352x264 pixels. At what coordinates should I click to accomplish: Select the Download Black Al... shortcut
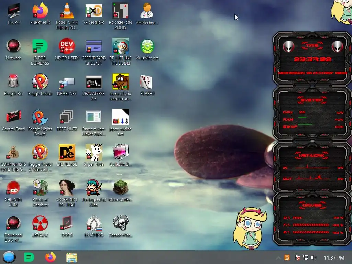click(13, 229)
